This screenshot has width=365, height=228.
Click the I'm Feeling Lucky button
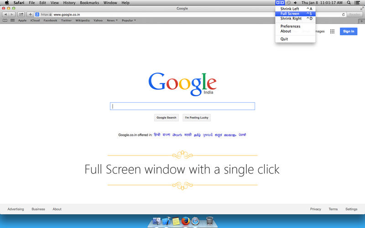click(x=197, y=118)
